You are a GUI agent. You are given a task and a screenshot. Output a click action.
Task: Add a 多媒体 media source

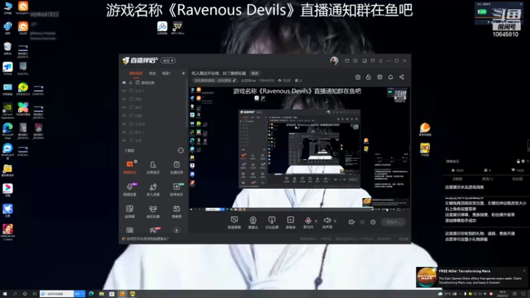pyautogui.click(x=291, y=223)
